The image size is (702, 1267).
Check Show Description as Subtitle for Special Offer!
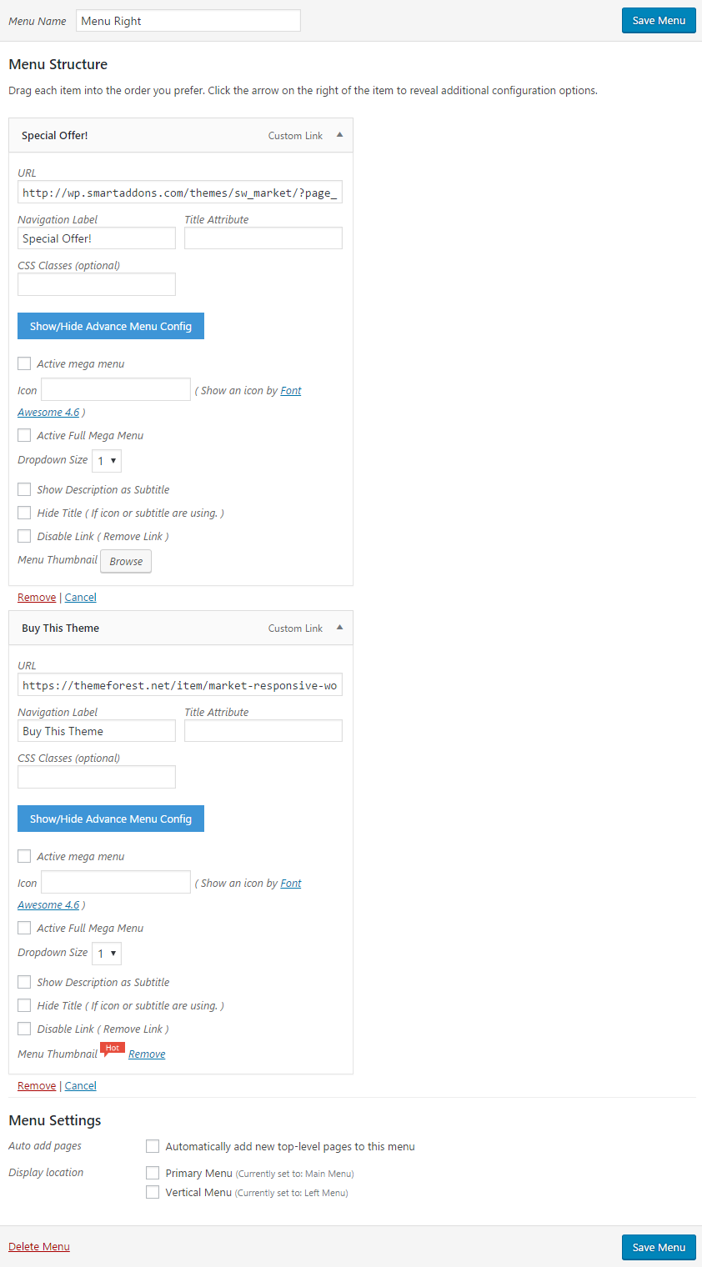[24, 489]
